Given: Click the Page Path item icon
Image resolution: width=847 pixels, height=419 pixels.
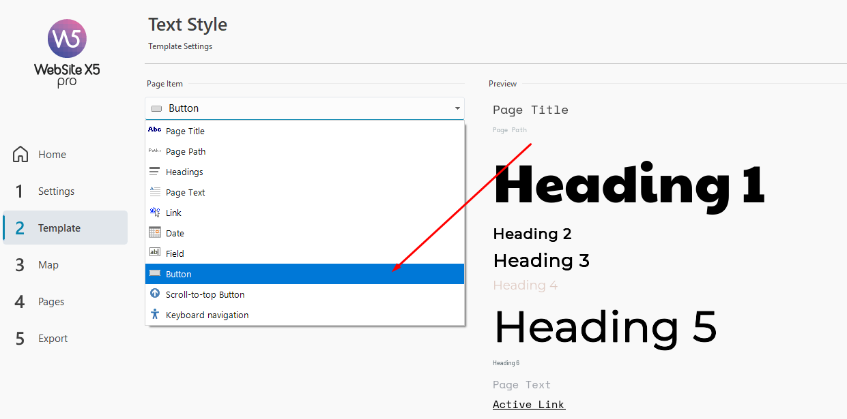Looking at the screenshot, I should (x=155, y=151).
